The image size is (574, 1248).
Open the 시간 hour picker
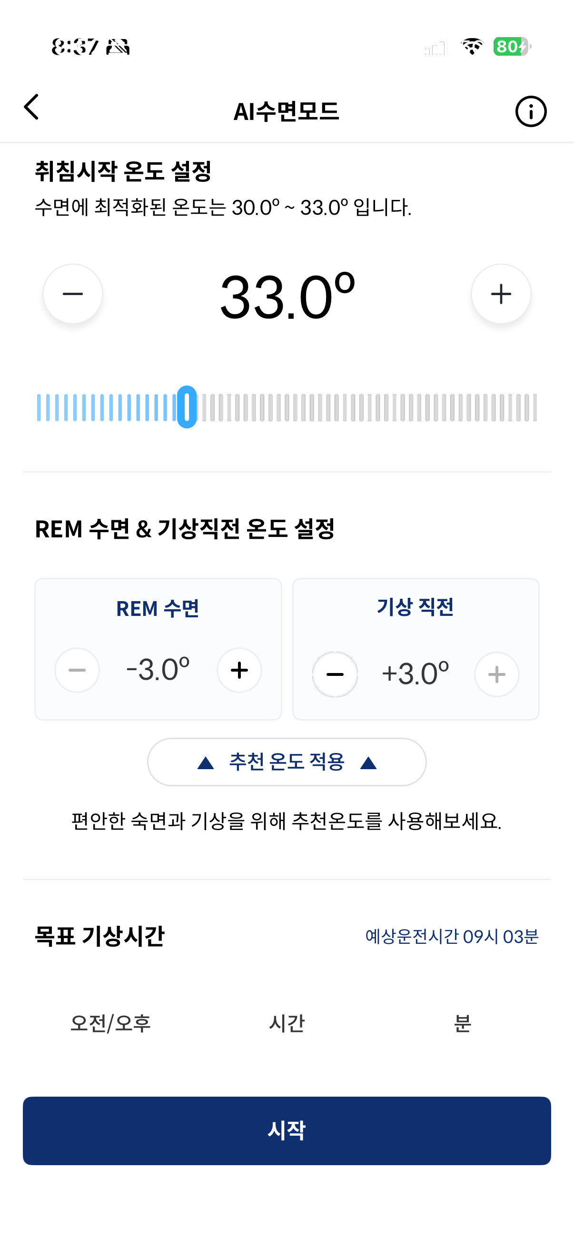coord(287,1025)
